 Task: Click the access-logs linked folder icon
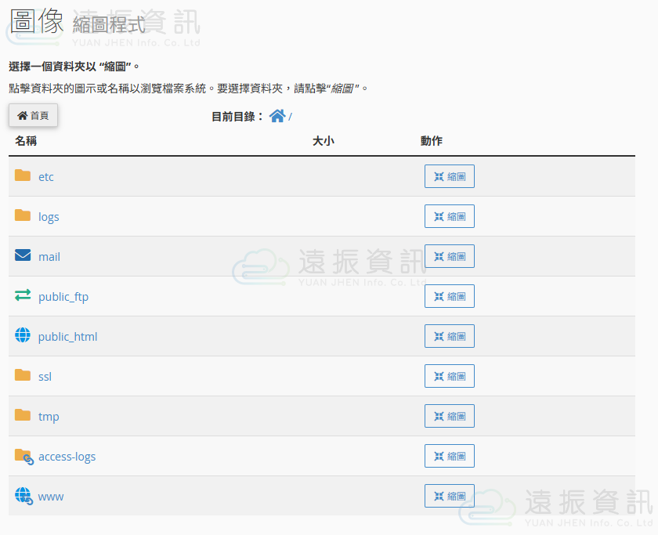tap(23, 456)
